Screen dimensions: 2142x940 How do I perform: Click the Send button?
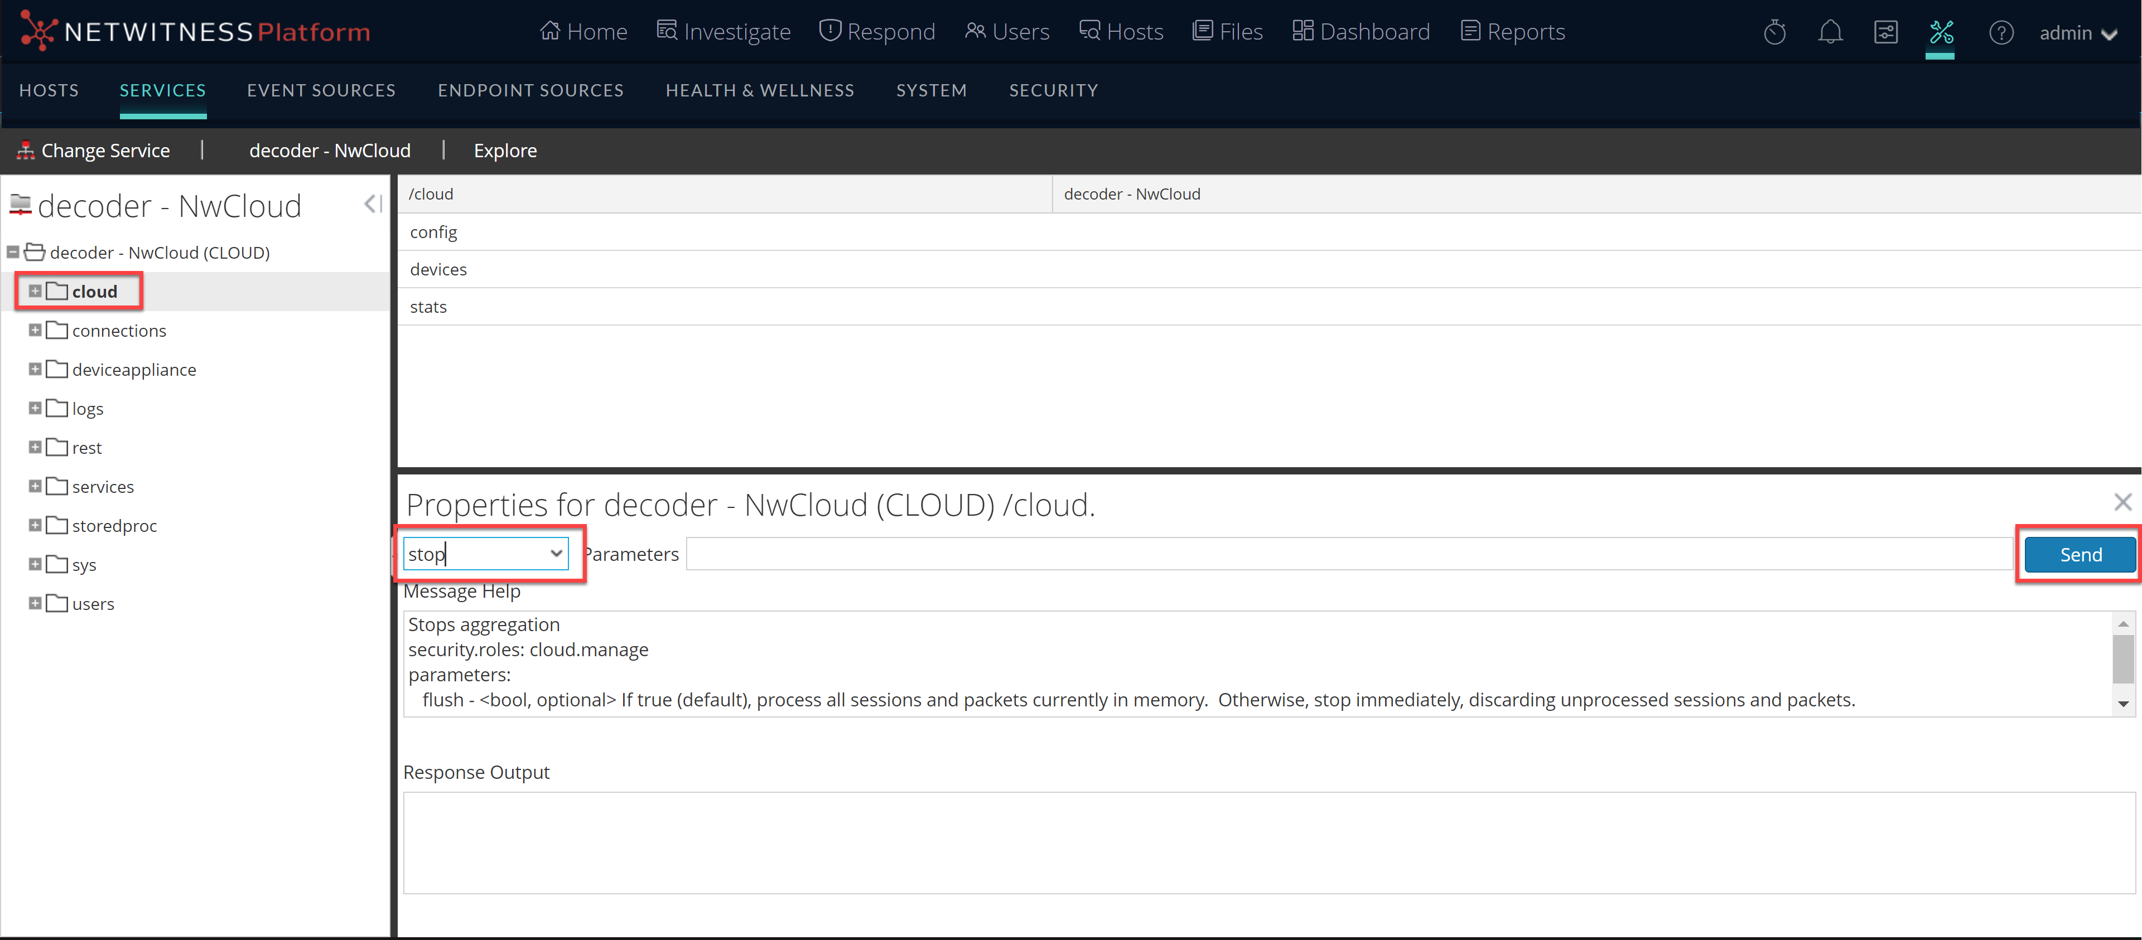point(2080,554)
